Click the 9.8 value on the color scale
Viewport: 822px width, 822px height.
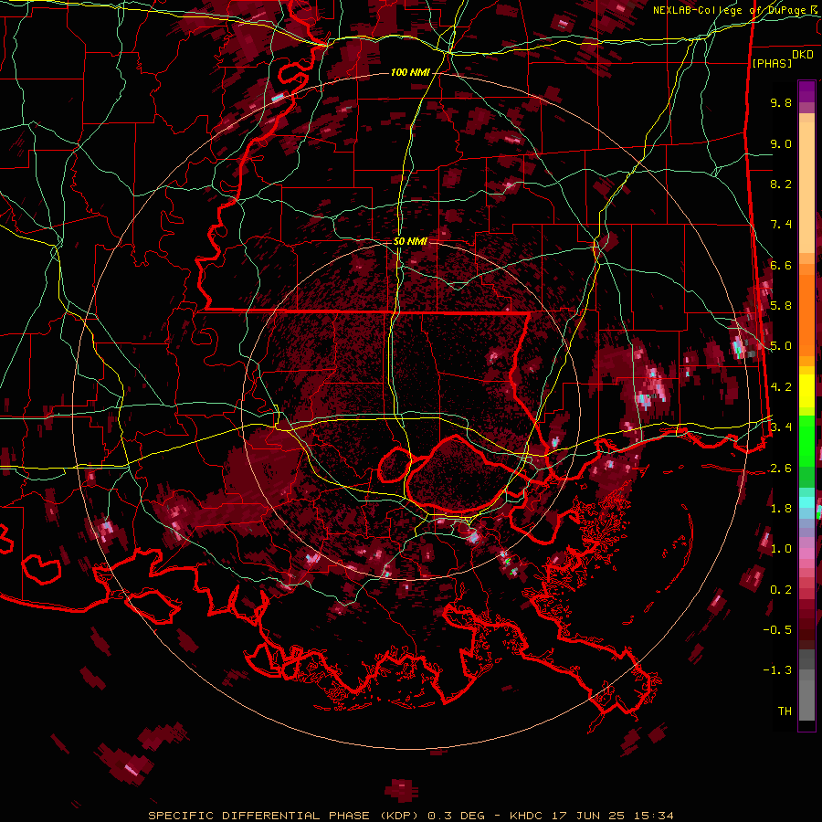(x=781, y=102)
